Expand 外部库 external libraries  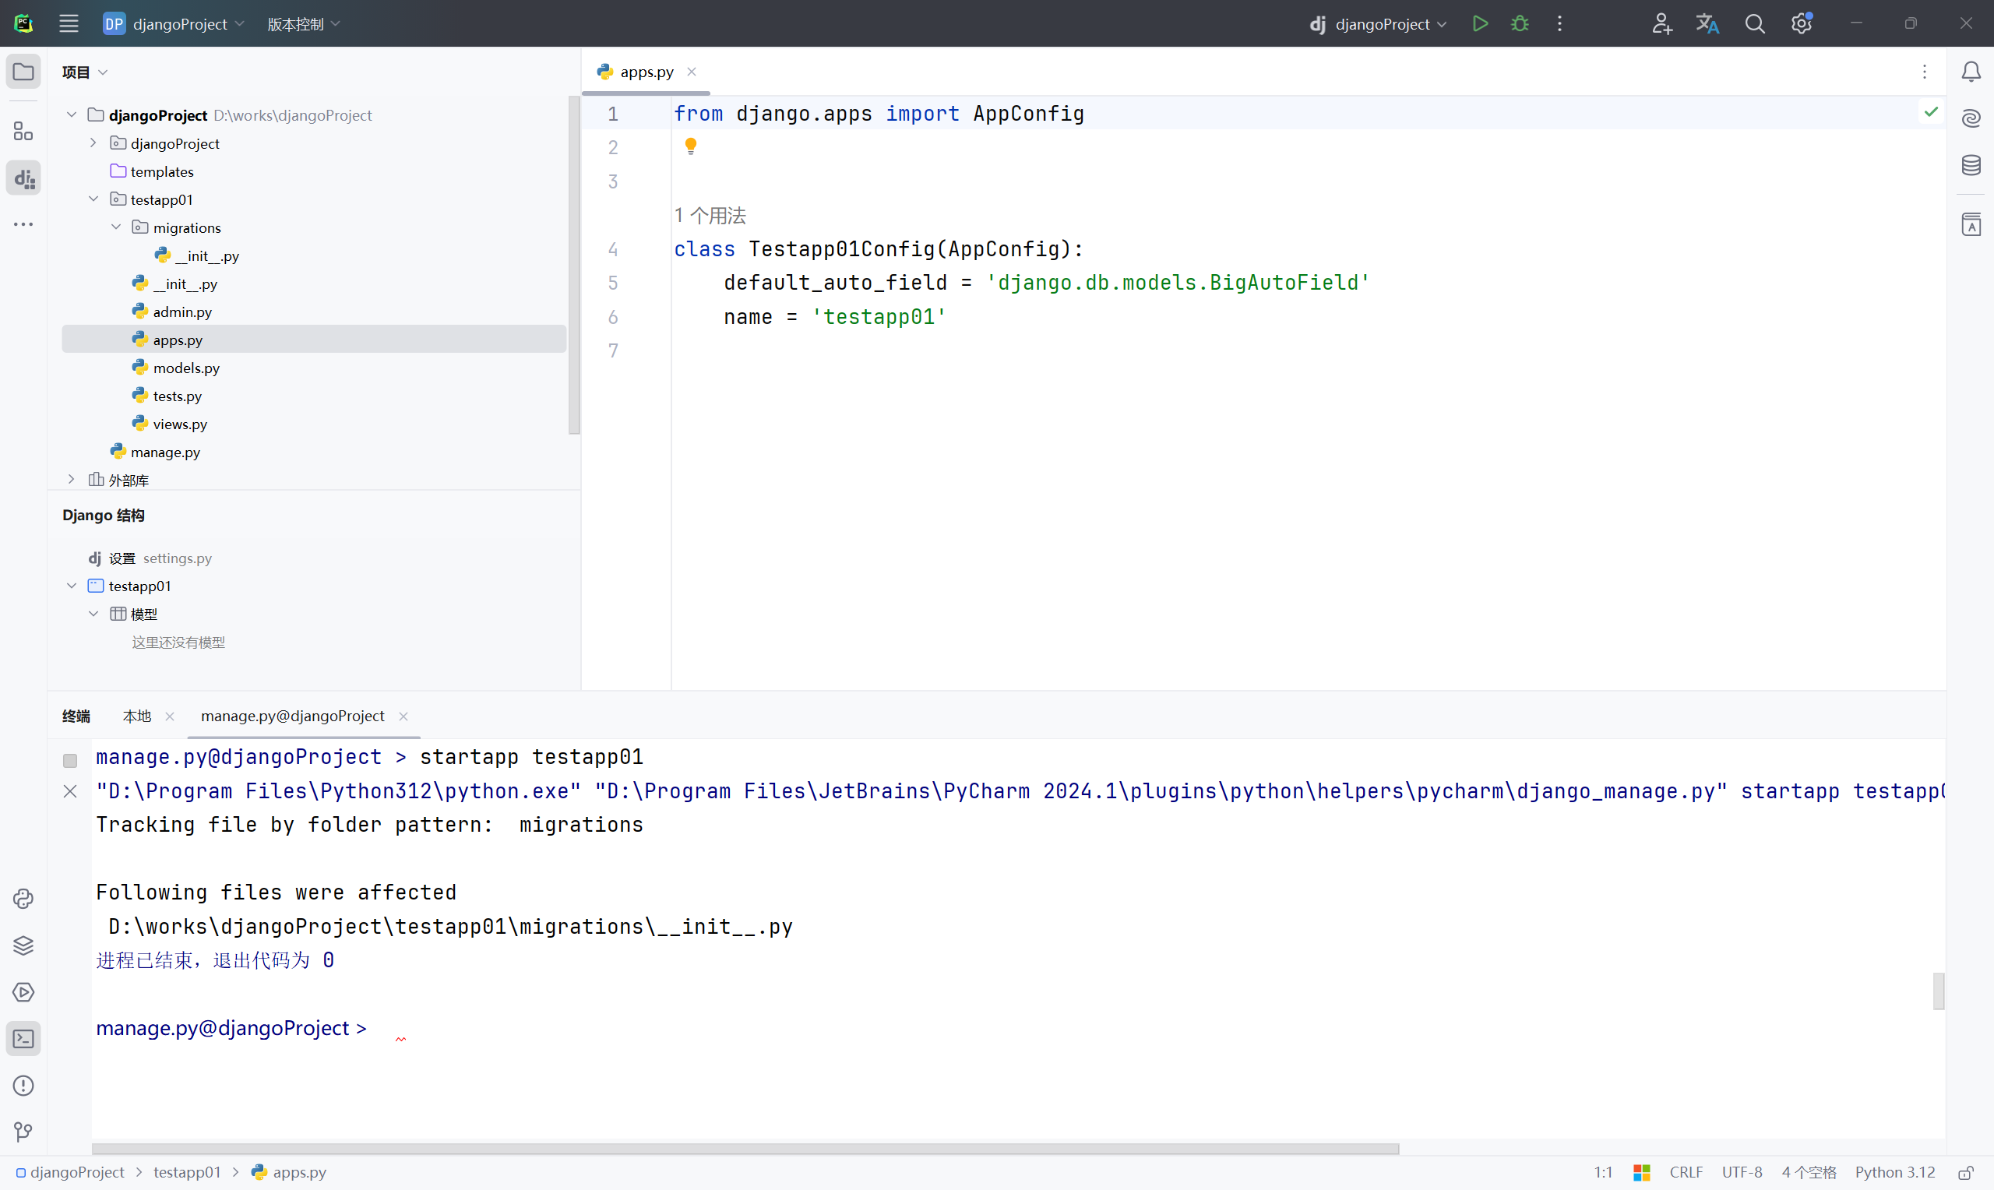[72, 480]
